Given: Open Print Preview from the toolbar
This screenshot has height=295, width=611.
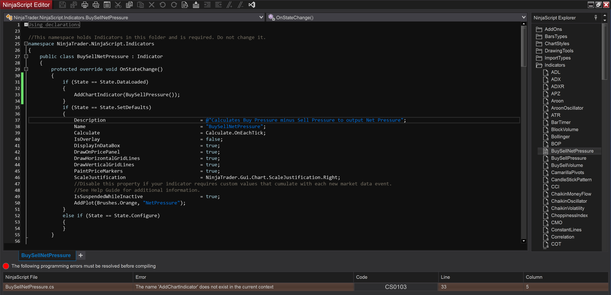Looking at the screenshot, I should click(x=96, y=5).
